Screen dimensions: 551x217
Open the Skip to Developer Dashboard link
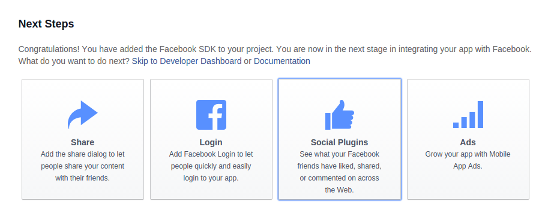point(187,61)
